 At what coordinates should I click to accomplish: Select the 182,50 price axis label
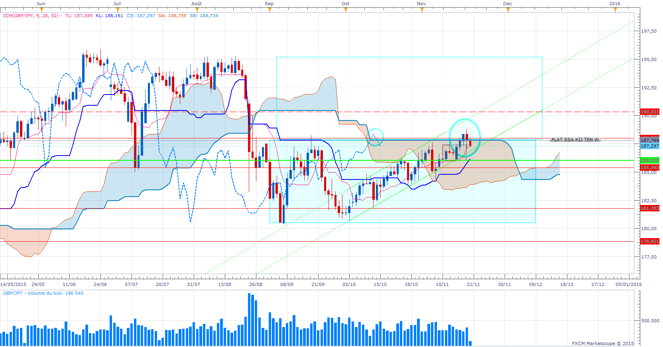point(649,201)
